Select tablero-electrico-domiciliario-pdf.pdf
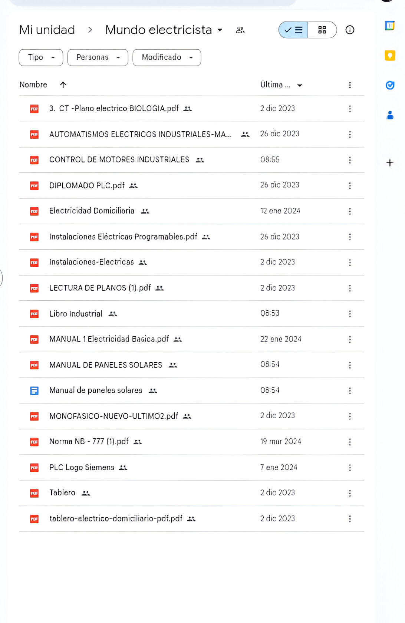405x623 pixels. [191, 519]
